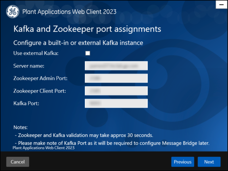228x171 pixels.
Task: Click the note about validation taking 30 seconds
Action: (84, 135)
